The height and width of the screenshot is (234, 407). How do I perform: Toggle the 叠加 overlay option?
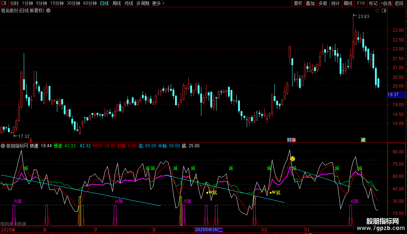(x=310, y=4)
